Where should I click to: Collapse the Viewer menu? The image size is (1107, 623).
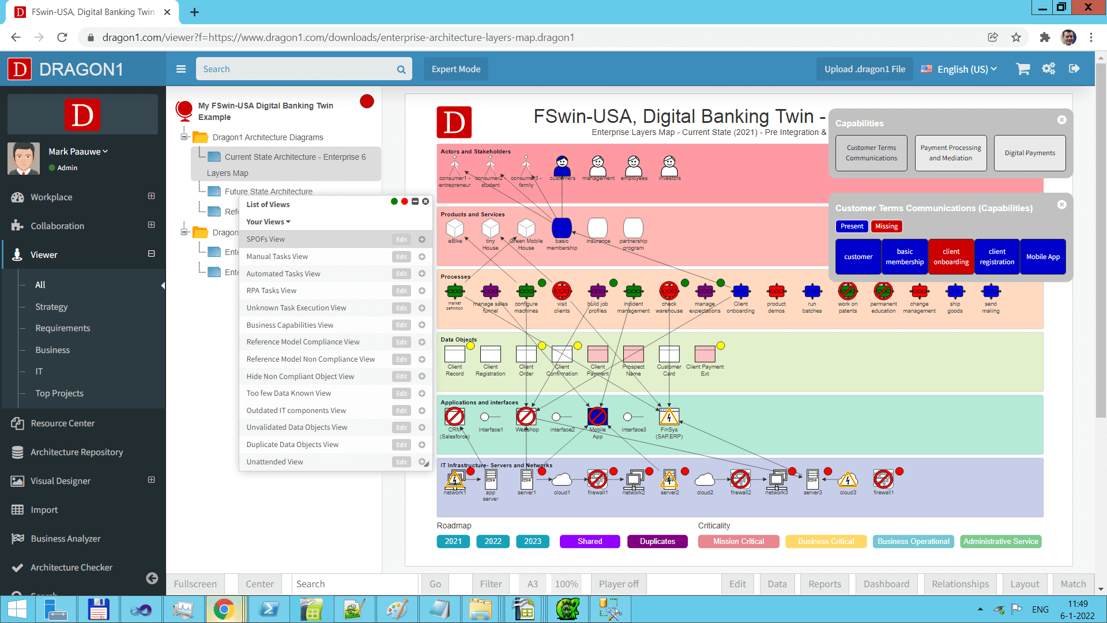(151, 254)
